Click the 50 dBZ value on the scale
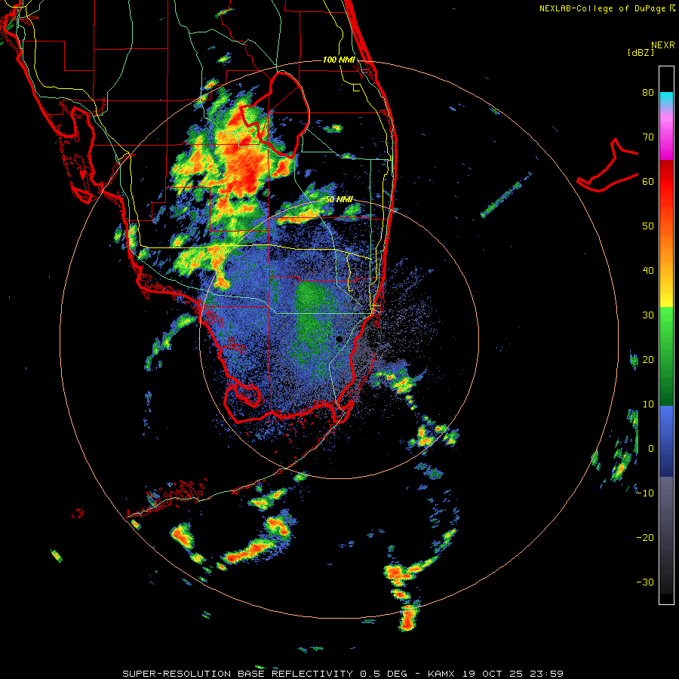Screen dimensions: 679x679 648,226
